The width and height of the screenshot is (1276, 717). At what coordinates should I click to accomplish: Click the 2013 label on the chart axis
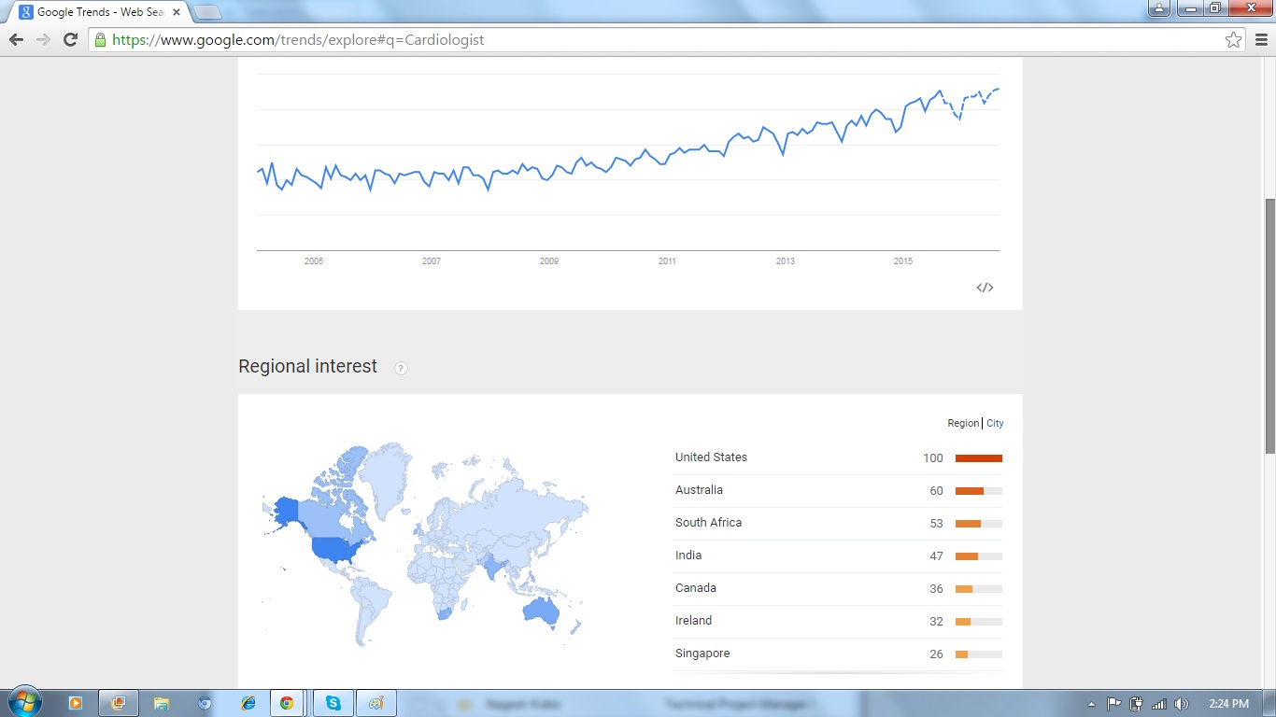click(786, 261)
